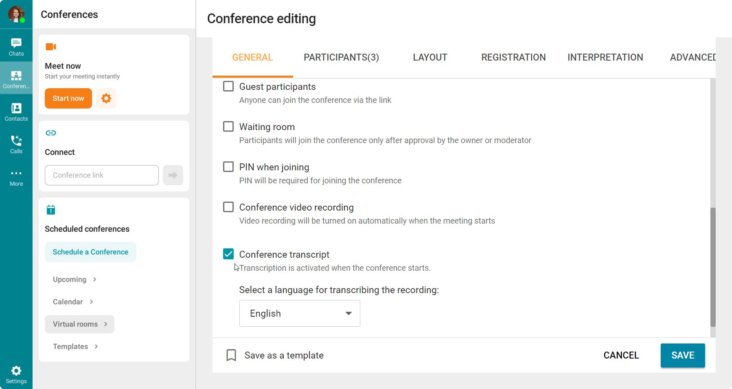Open Meet now settings gear icon

(x=106, y=98)
